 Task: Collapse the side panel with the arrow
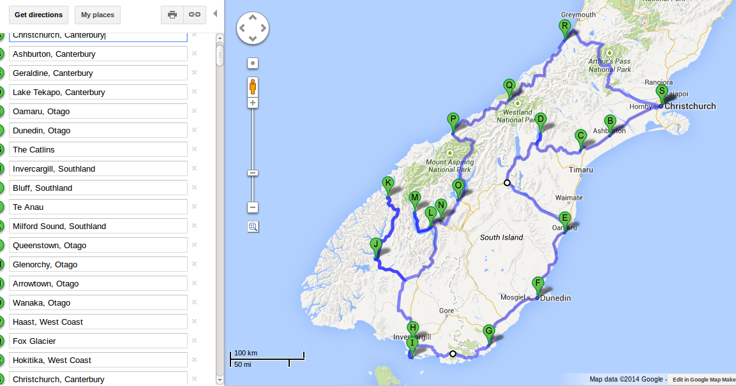[x=216, y=13]
